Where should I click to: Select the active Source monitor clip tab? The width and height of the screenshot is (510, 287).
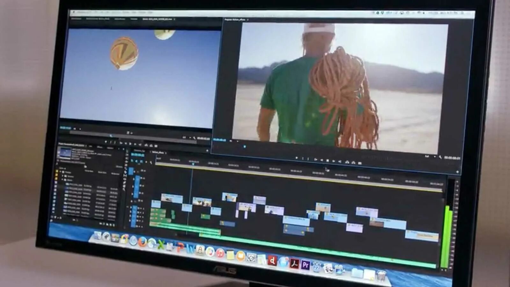157,19
